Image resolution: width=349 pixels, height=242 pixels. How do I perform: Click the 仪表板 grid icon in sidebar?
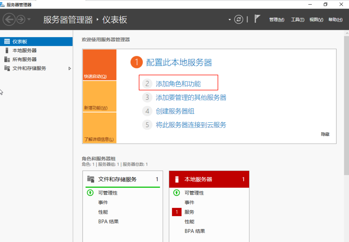tap(7, 42)
